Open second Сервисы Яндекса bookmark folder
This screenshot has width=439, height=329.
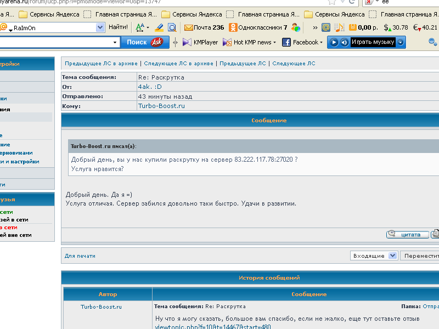tap(192, 14)
